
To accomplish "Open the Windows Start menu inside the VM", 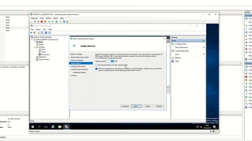I will point(33,127).
